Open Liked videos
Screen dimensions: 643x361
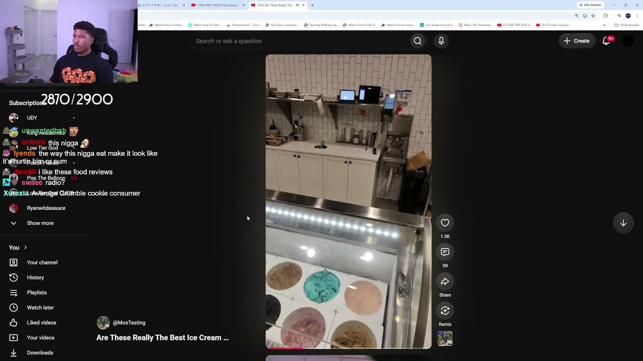point(42,322)
